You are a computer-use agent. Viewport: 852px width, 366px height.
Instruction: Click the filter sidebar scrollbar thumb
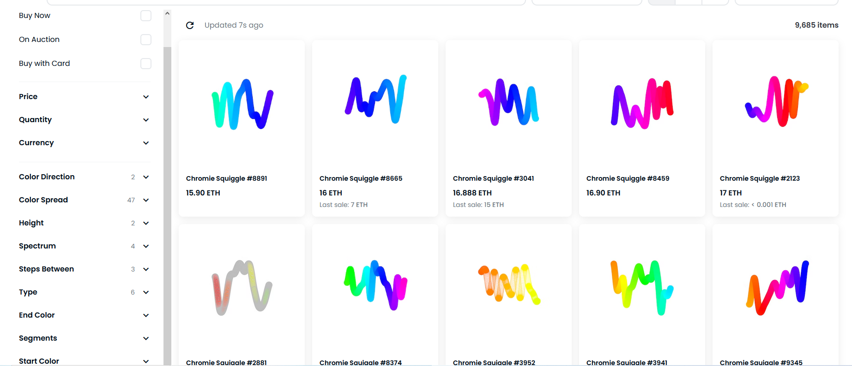tap(167, 205)
